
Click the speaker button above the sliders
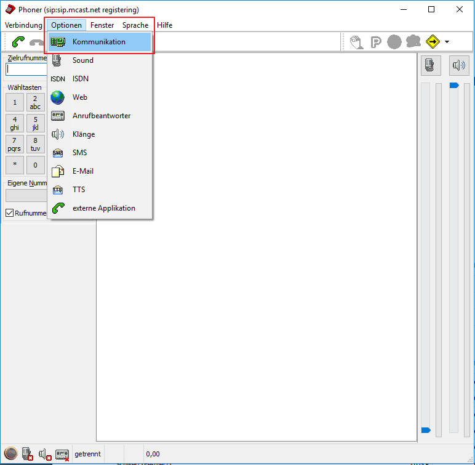(459, 65)
